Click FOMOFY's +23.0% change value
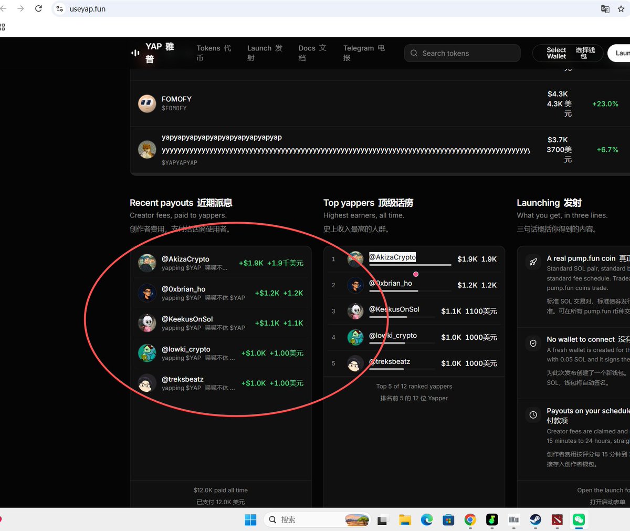This screenshot has width=630, height=531. 605,104
